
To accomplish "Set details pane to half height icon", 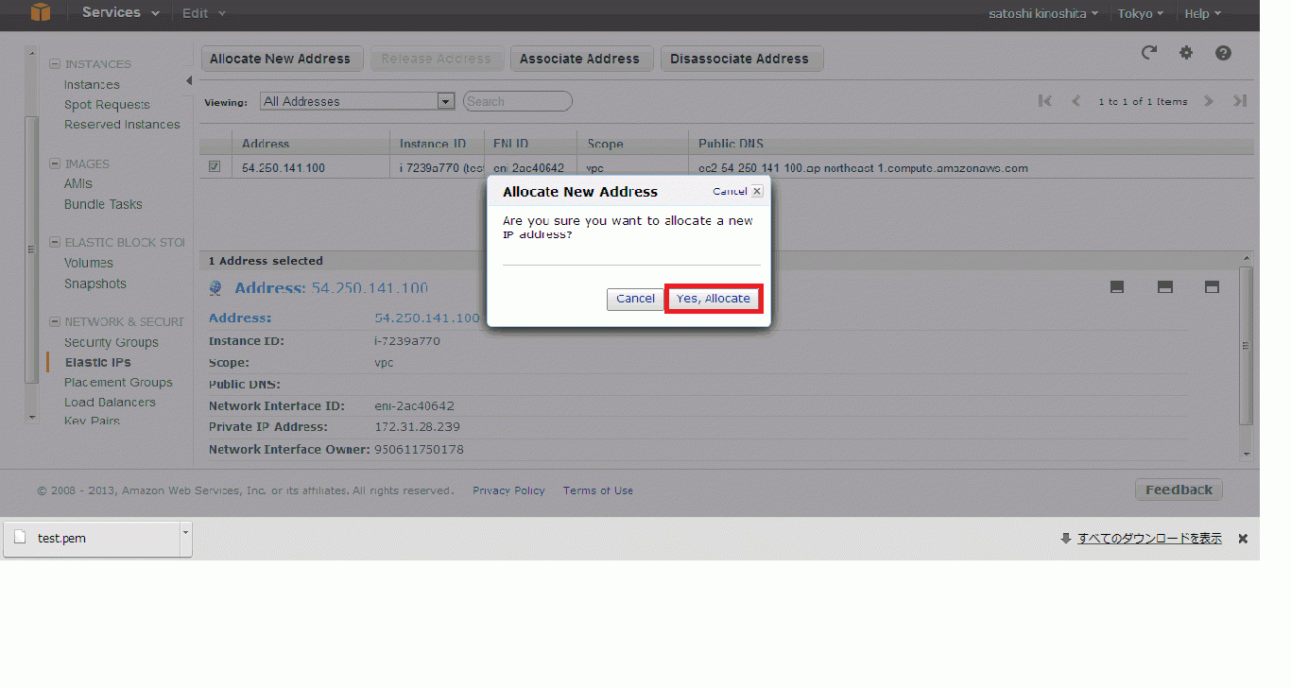I will point(1165,287).
